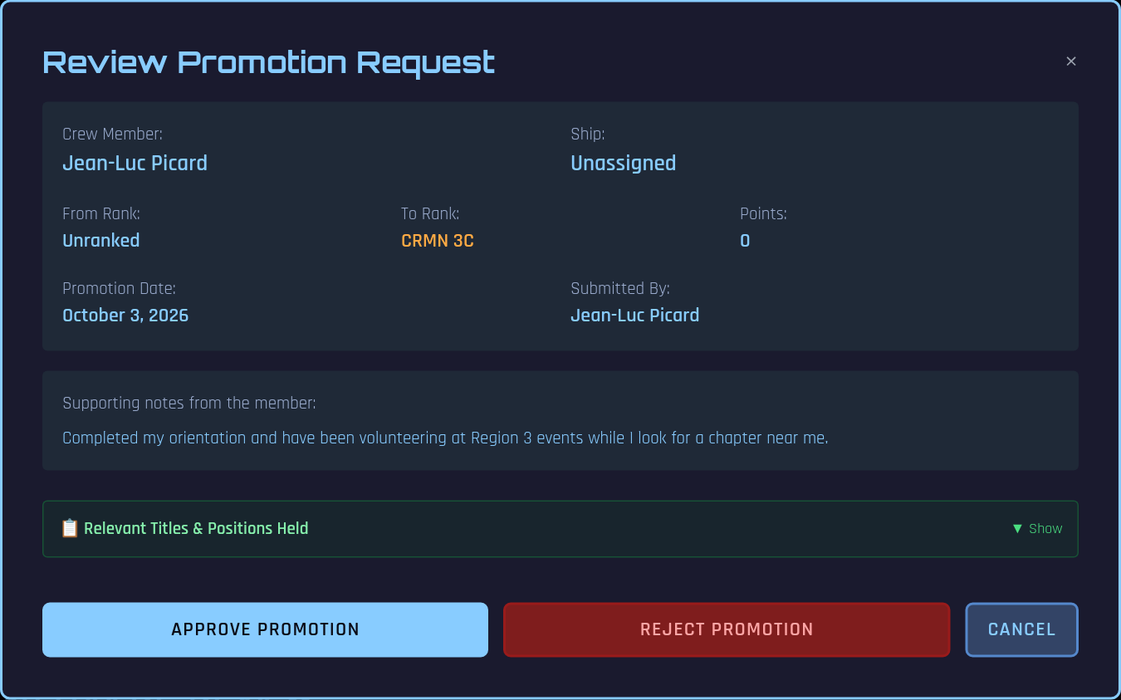Image resolution: width=1121 pixels, height=700 pixels.
Task: Click the To Rank label
Action: pos(429,214)
